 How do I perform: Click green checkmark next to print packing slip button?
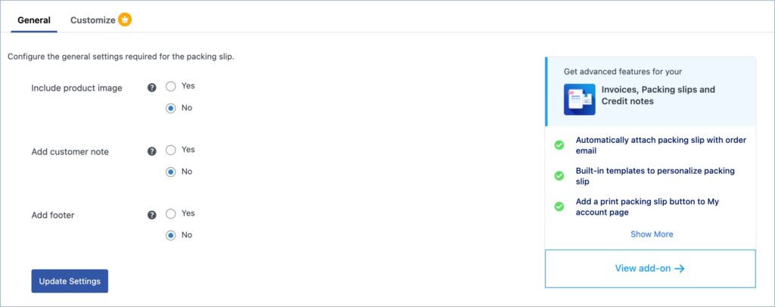click(x=559, y=206)
